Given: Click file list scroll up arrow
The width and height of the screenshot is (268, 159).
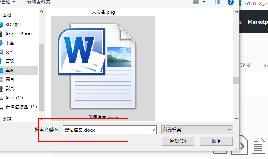Looking at the screenshot, I should (236, 11).
